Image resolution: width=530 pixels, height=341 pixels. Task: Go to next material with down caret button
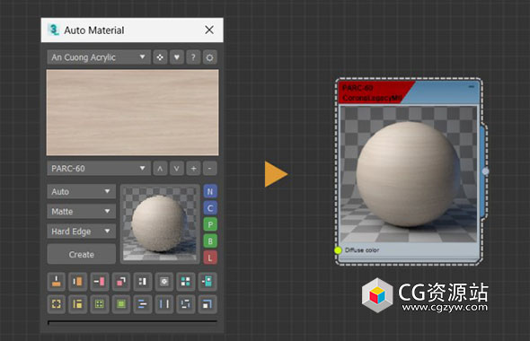pyautogui.click(x=176, y=169)
